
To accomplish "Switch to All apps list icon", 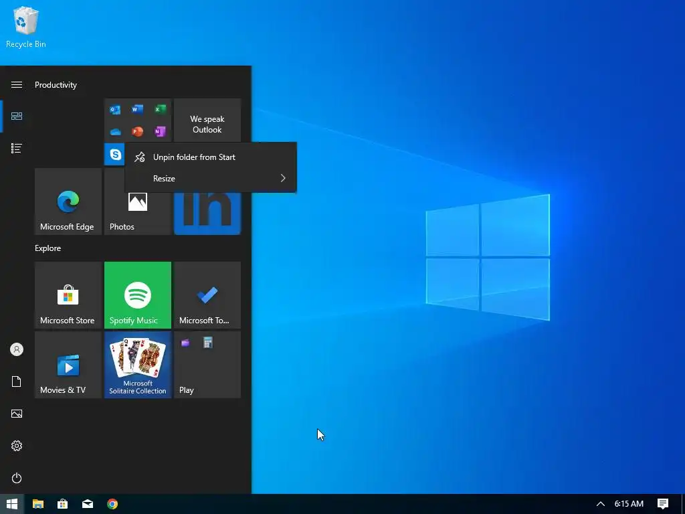I will [x=17, y=148].
